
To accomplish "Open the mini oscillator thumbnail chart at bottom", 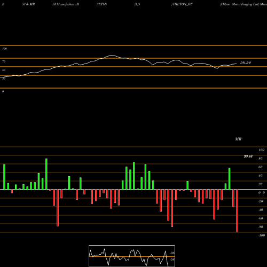I will tap(132, 256).
